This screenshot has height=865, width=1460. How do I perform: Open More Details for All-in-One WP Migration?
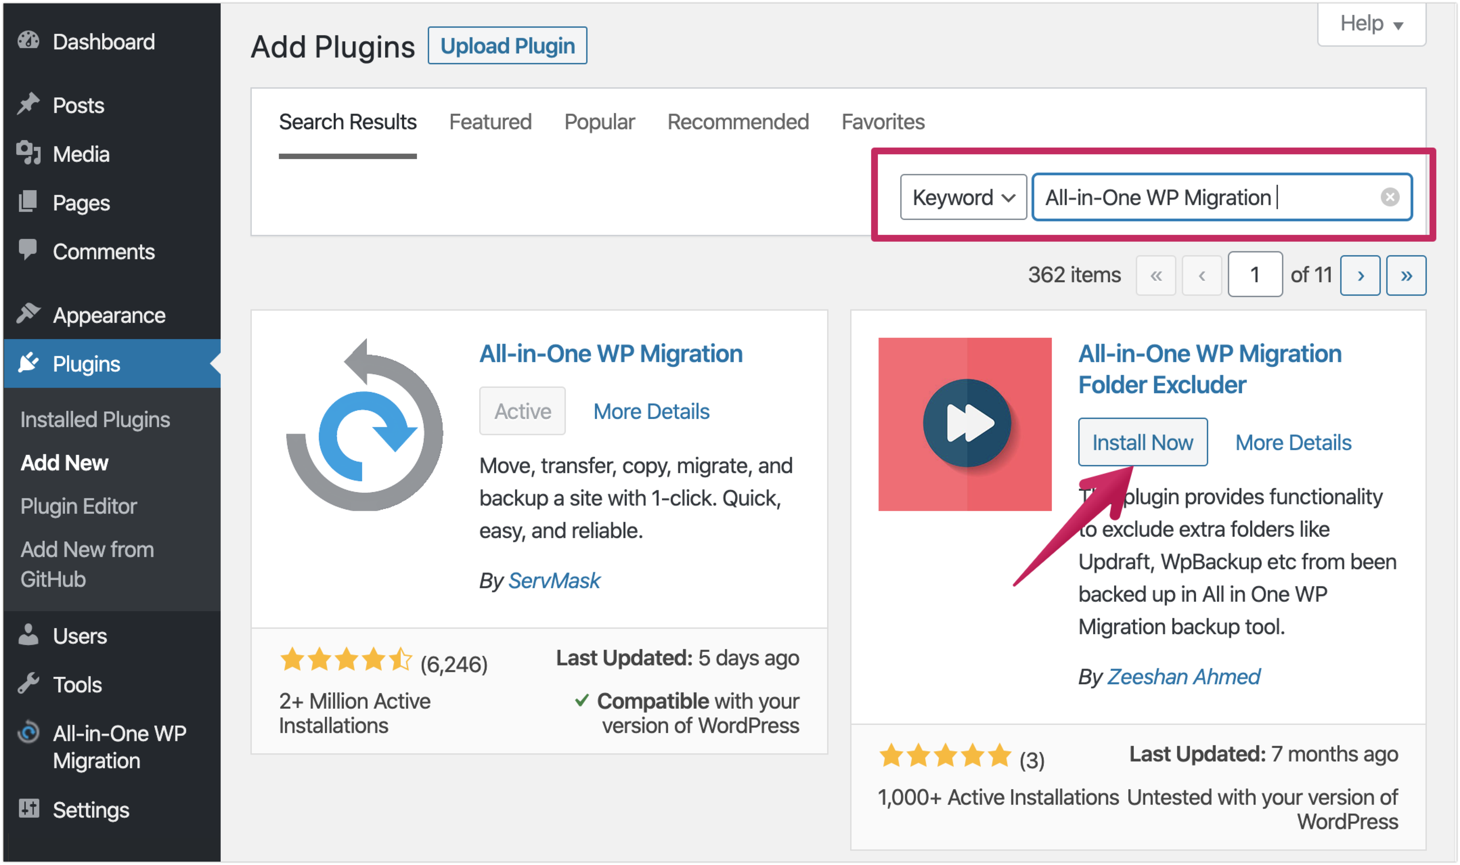651,412
